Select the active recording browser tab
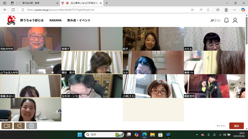 81,3
